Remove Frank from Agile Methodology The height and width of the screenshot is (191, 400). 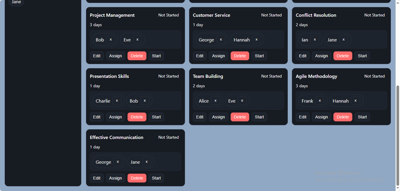pos(320,101)
